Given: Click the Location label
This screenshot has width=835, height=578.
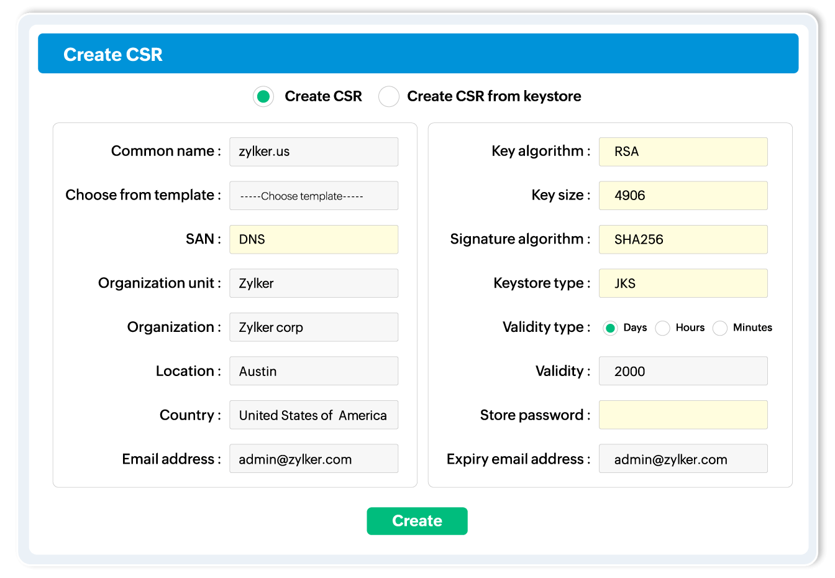Looking at the screenshot, I should point(188,371).
